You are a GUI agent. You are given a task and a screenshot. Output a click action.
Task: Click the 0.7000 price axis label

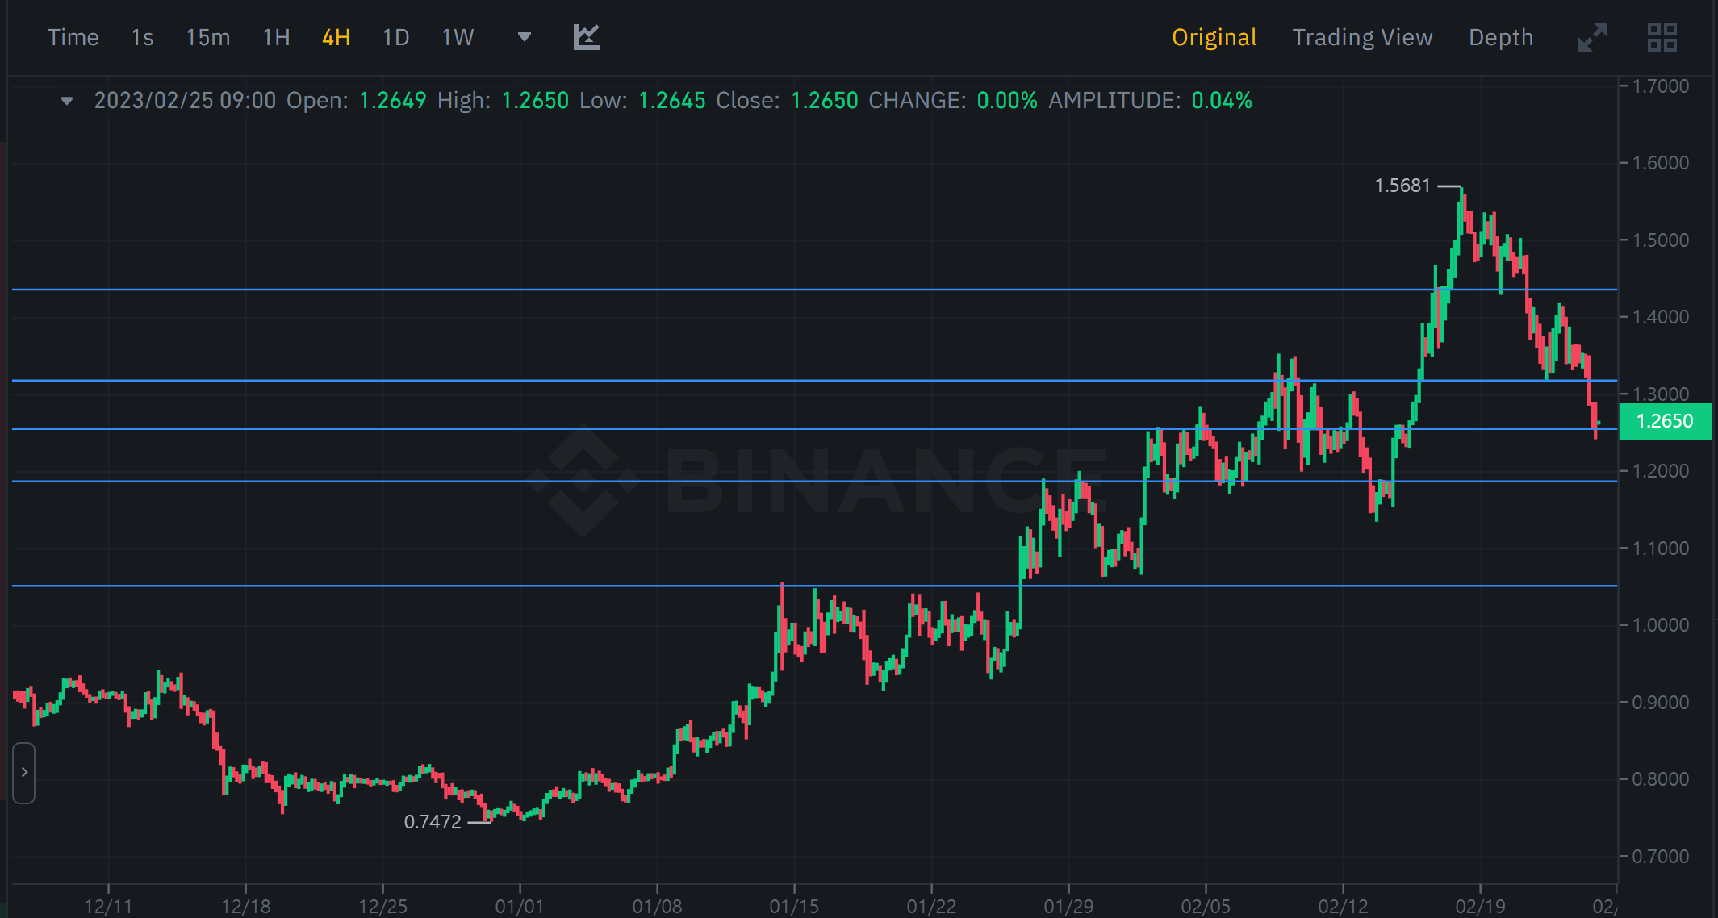pos(1660,857)
